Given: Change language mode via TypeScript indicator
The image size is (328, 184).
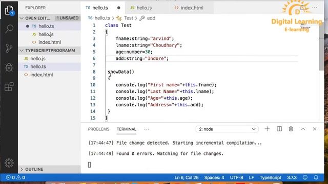Looking at the screenshot, I should [x=271, y=177].
